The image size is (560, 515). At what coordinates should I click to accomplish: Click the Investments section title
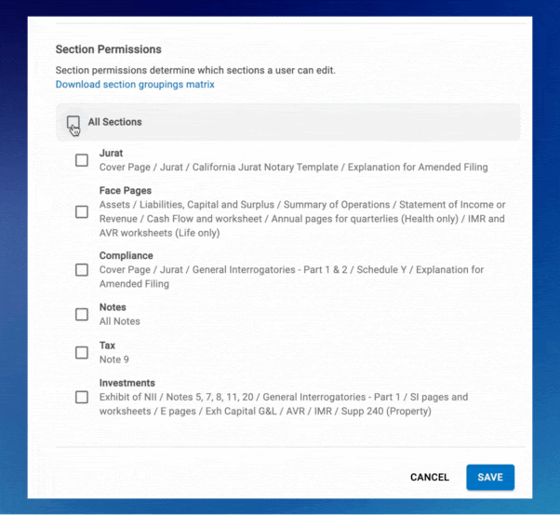tap(127, 383)
